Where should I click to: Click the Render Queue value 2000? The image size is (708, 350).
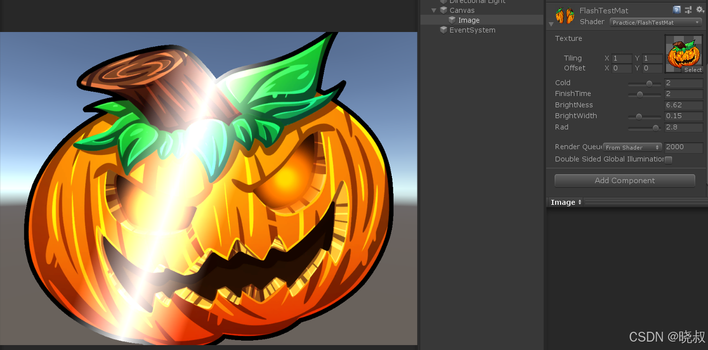683,147
